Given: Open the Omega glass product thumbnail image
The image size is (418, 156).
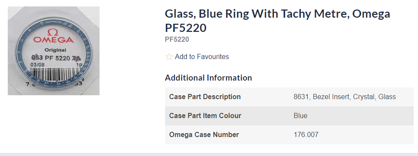Looking at the screenshot, I should tap(53, 51).
